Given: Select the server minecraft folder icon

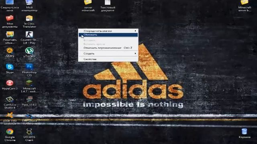Looking at the screenshot, I should coord(88,2).
